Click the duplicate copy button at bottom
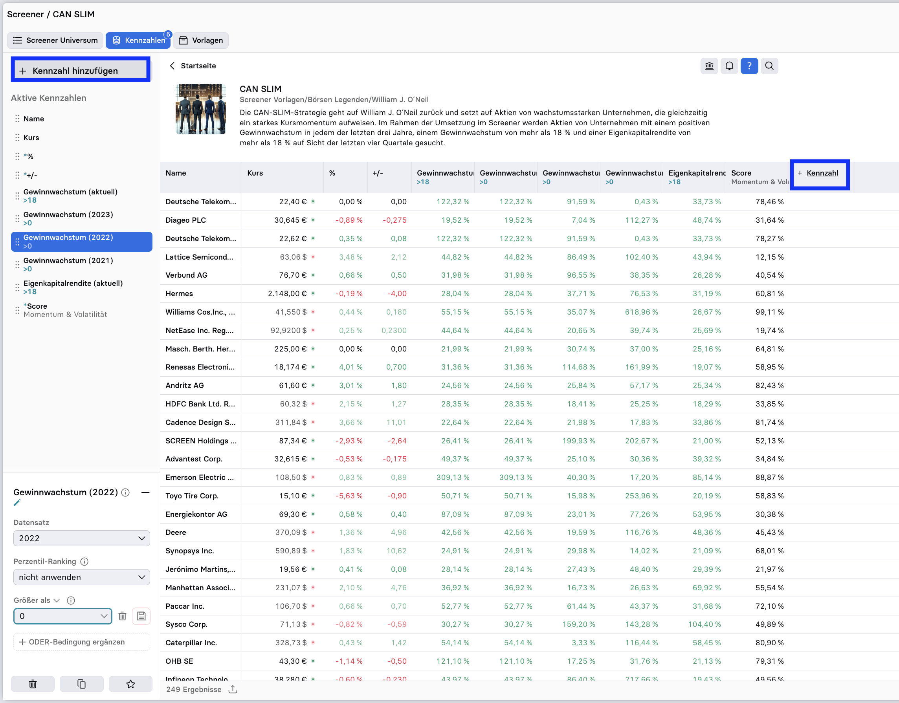Viewport: 899px width, 703px height. 82,684
